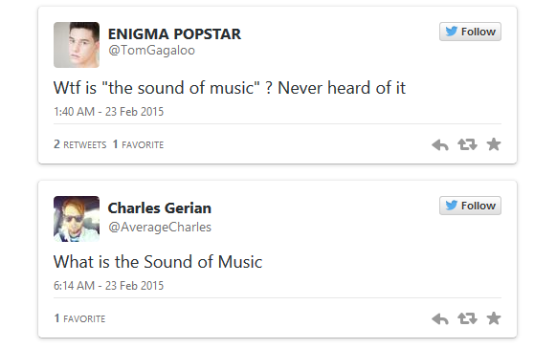Image resolution: width=534 pixels, height=349 pixels.
Task: Follow @TomGagaloo
Action: [x=470, y=32]
